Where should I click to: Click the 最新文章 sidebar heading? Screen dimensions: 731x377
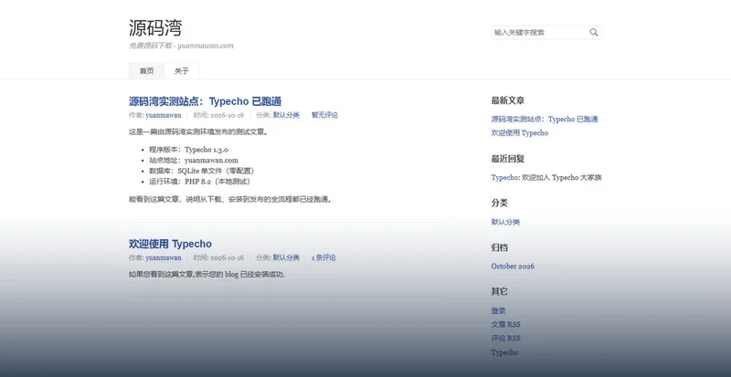(508, 100)
